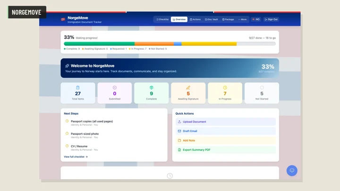The image size is (340, 191).
Task: Click the green Complete progress segment
Action: point(99,44)
